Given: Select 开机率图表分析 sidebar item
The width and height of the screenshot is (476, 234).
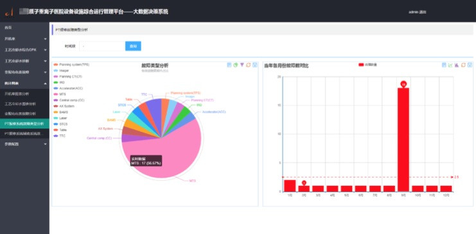Looking at the screenshot, I should [24, 94].
